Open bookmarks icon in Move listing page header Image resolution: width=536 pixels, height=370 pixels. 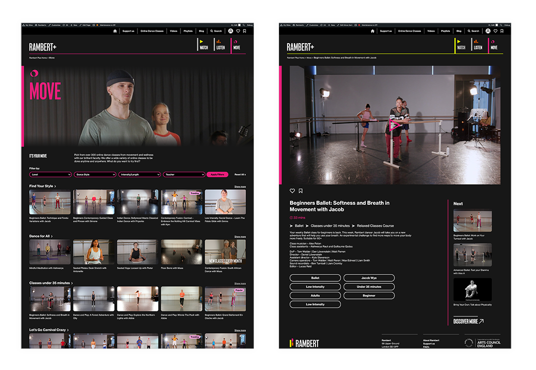245,31
